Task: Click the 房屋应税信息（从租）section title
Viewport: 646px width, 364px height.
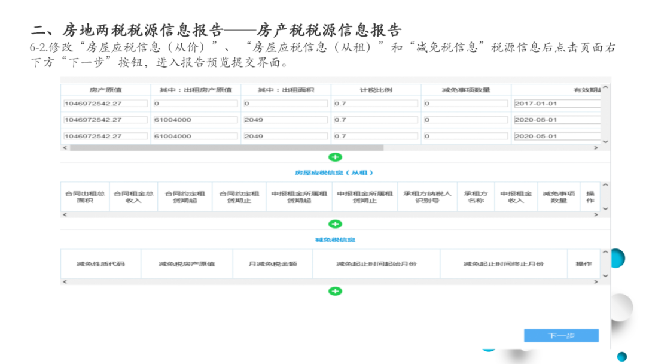Action: click(x=334, y=173)
